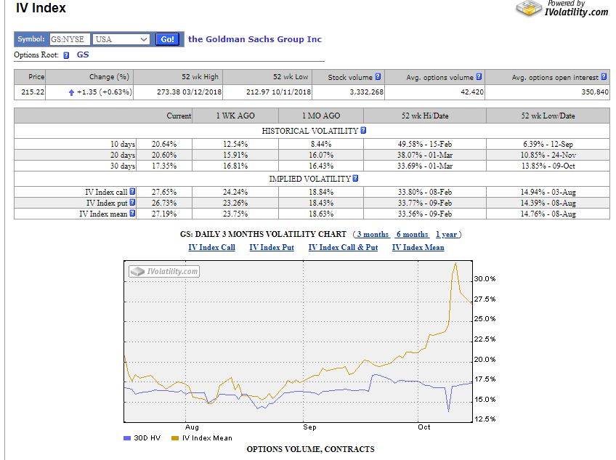Click open interest value 350,840
The width and height of the screenshot is (616, 460).
pos(595,92)
